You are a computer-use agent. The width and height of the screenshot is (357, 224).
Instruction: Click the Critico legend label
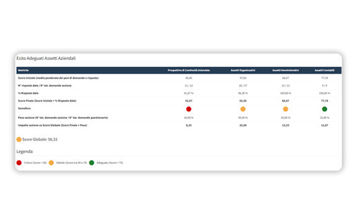[35, 163]
